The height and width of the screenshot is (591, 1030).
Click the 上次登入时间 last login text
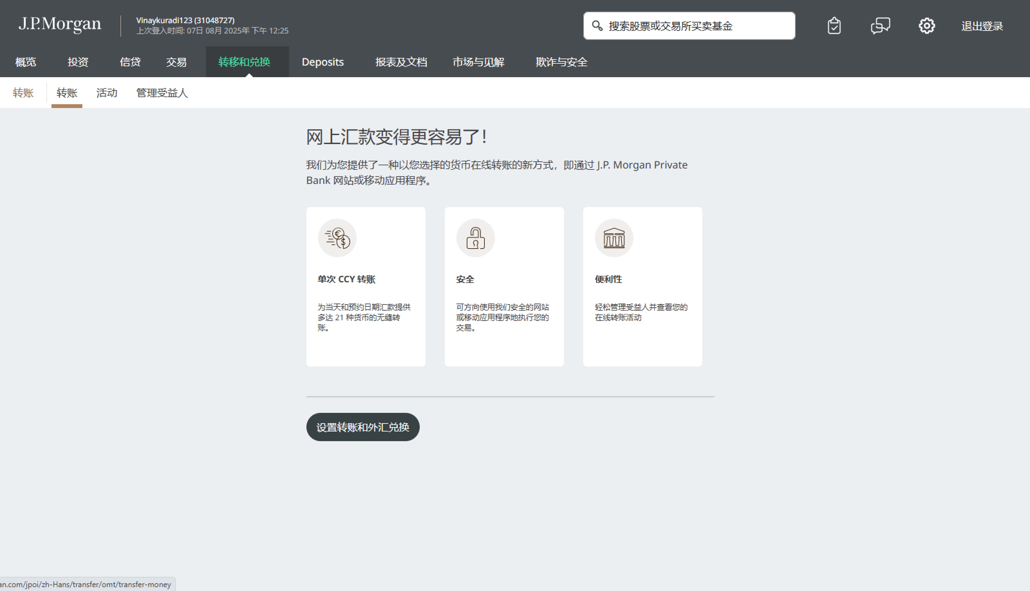point(212,31)
